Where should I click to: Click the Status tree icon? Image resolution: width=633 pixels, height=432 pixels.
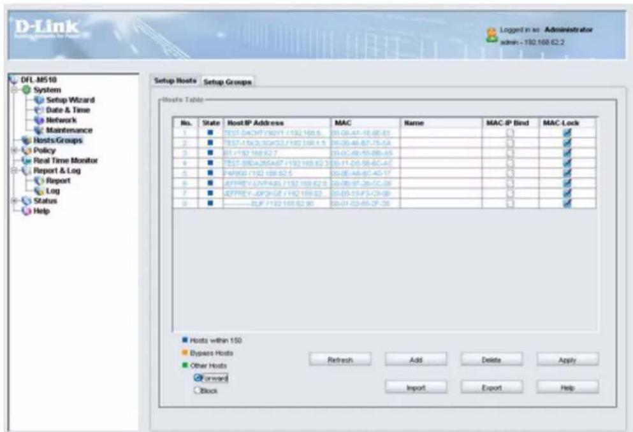point(27,200)
